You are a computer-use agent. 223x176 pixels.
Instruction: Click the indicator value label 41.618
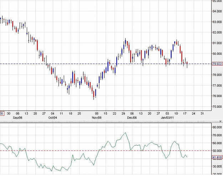(217, 157)
